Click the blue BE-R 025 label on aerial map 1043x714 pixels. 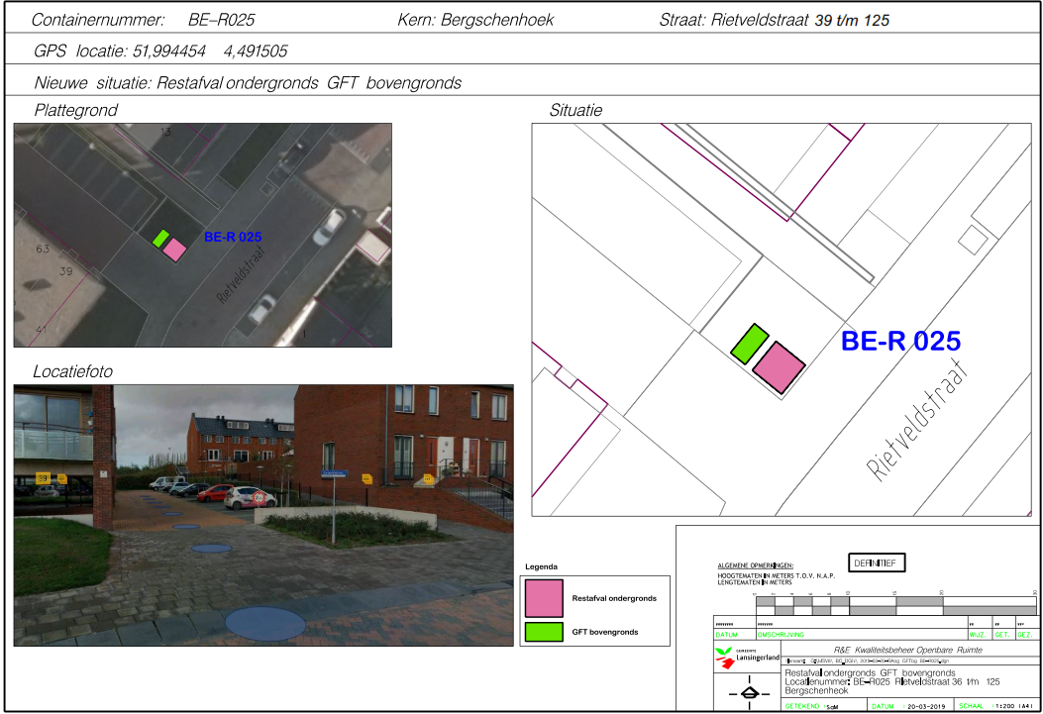(233, 238)
